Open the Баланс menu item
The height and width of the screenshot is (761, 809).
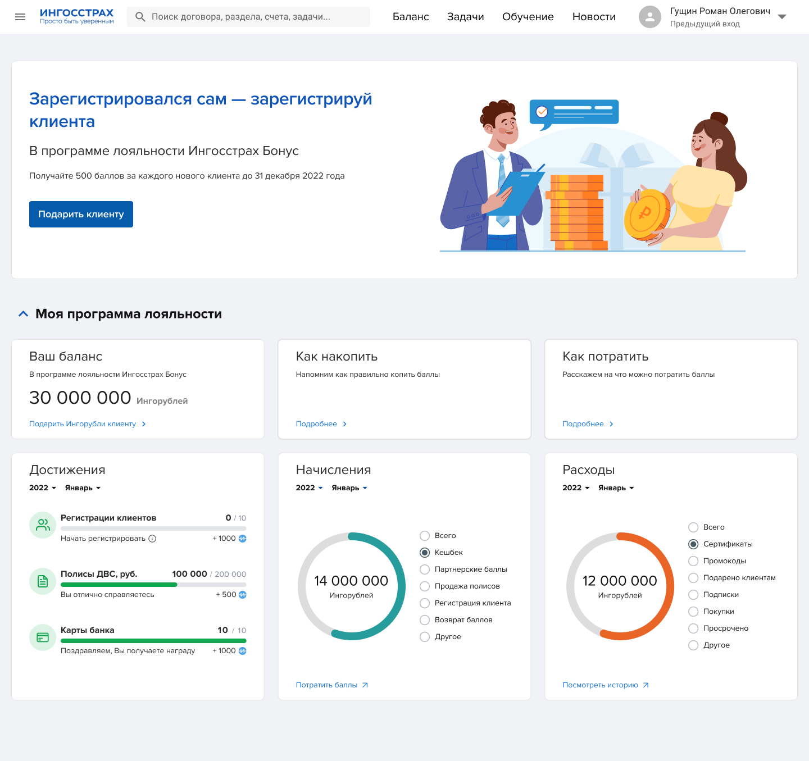pyautogui.click(x=411, y=17)
